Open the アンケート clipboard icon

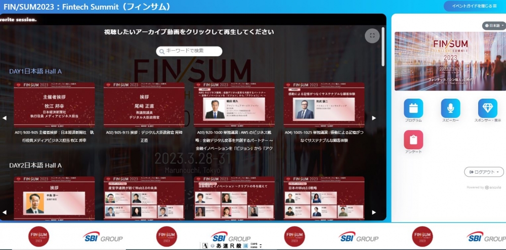[x=413, y=140]
